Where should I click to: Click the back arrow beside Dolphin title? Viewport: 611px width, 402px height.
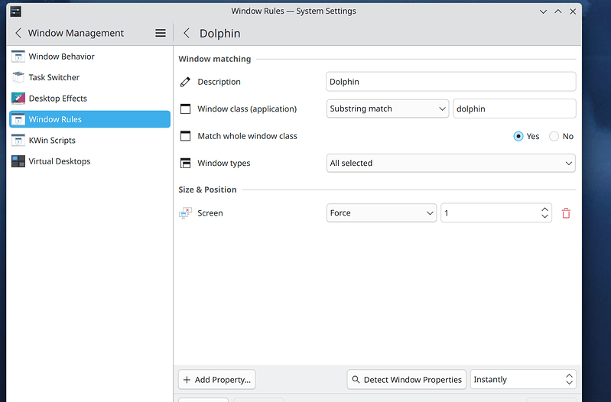(187, 33)
